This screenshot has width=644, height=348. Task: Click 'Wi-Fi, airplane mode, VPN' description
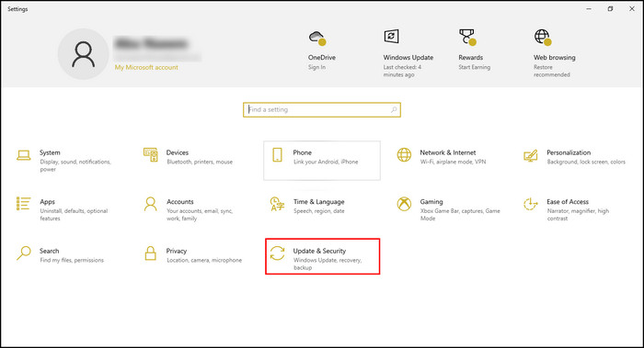coord(453,162)
